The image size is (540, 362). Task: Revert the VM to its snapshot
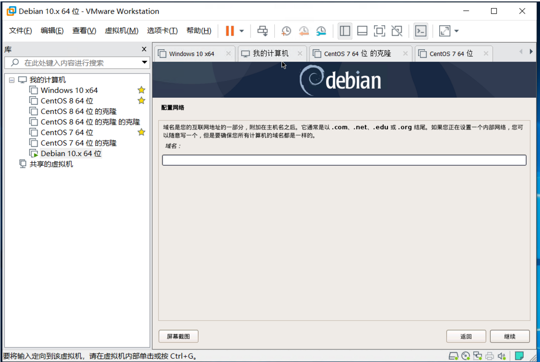304,31
